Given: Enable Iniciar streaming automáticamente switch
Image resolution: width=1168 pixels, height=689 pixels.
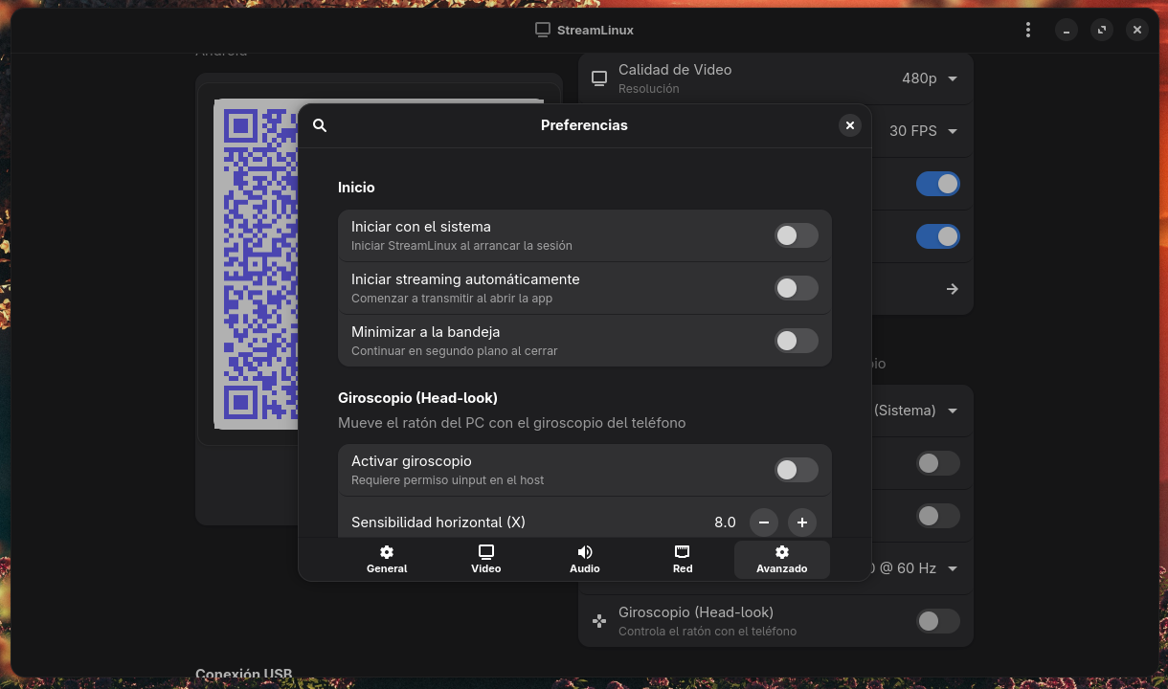Looking at the screenshot, I should pos(797,288).
